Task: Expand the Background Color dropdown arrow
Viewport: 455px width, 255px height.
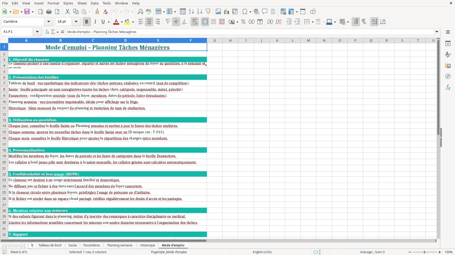Action: [x=133, y=22]
